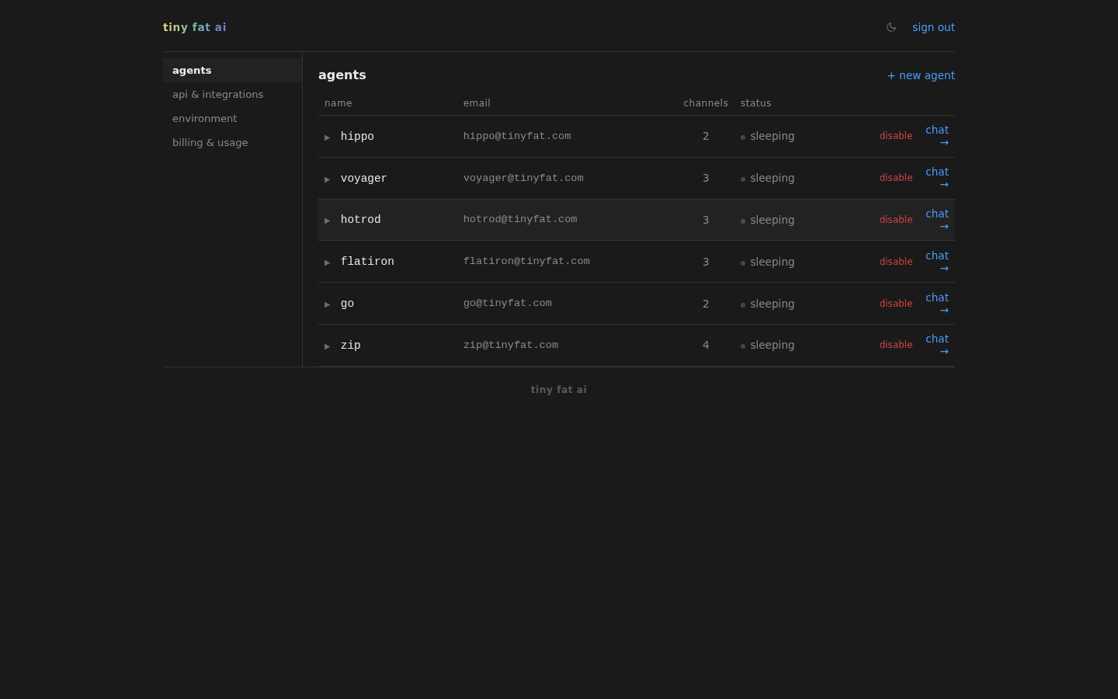
Task: Switch to api & integrations
Action: [x=217, y=94]
